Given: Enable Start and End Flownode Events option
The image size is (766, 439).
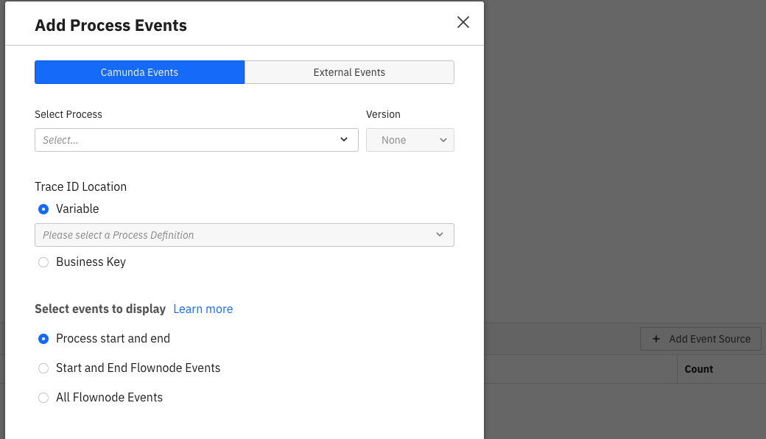Looking at the screenshot, I should click(x=43, y=368).
